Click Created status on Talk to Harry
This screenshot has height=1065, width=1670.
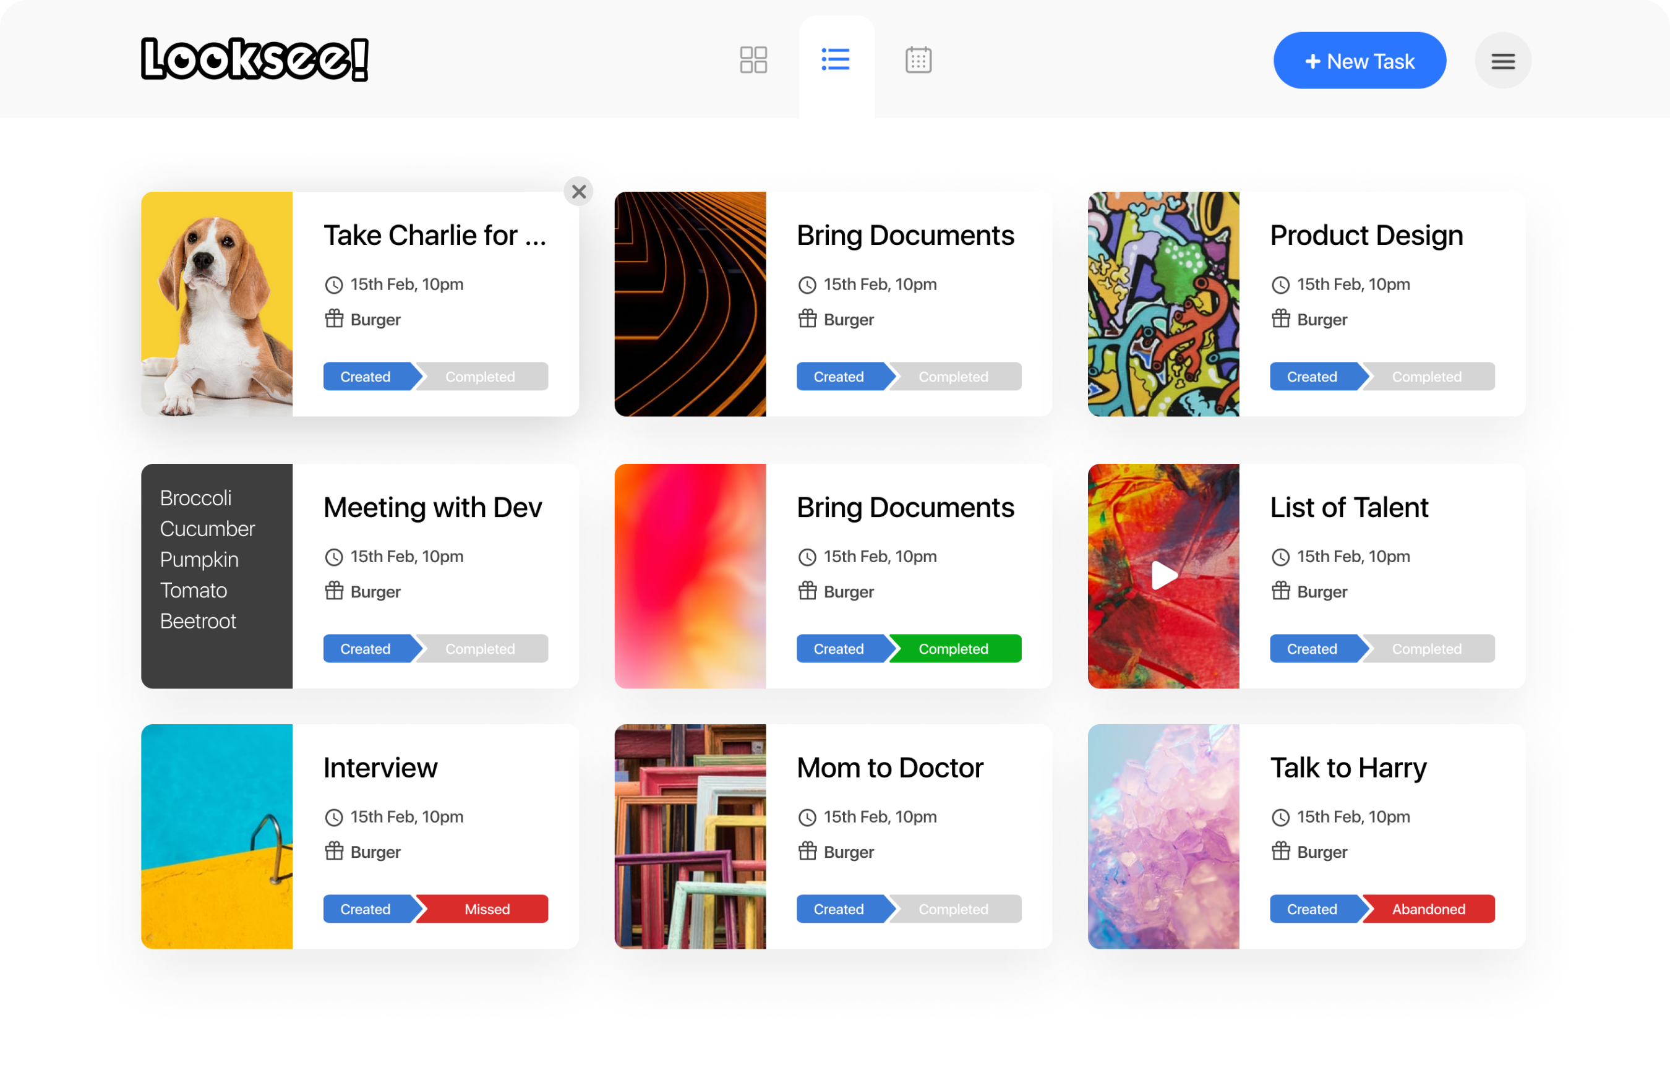click(x=1312, y=909)
